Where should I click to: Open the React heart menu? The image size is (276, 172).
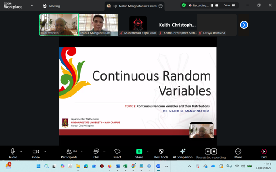tap(117, 153)
